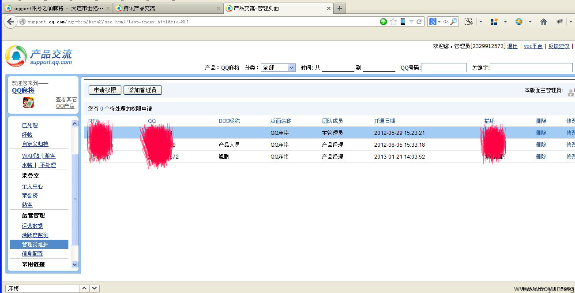
Task: Open the 反馈建议 link
Action: [x=559, y=46]
